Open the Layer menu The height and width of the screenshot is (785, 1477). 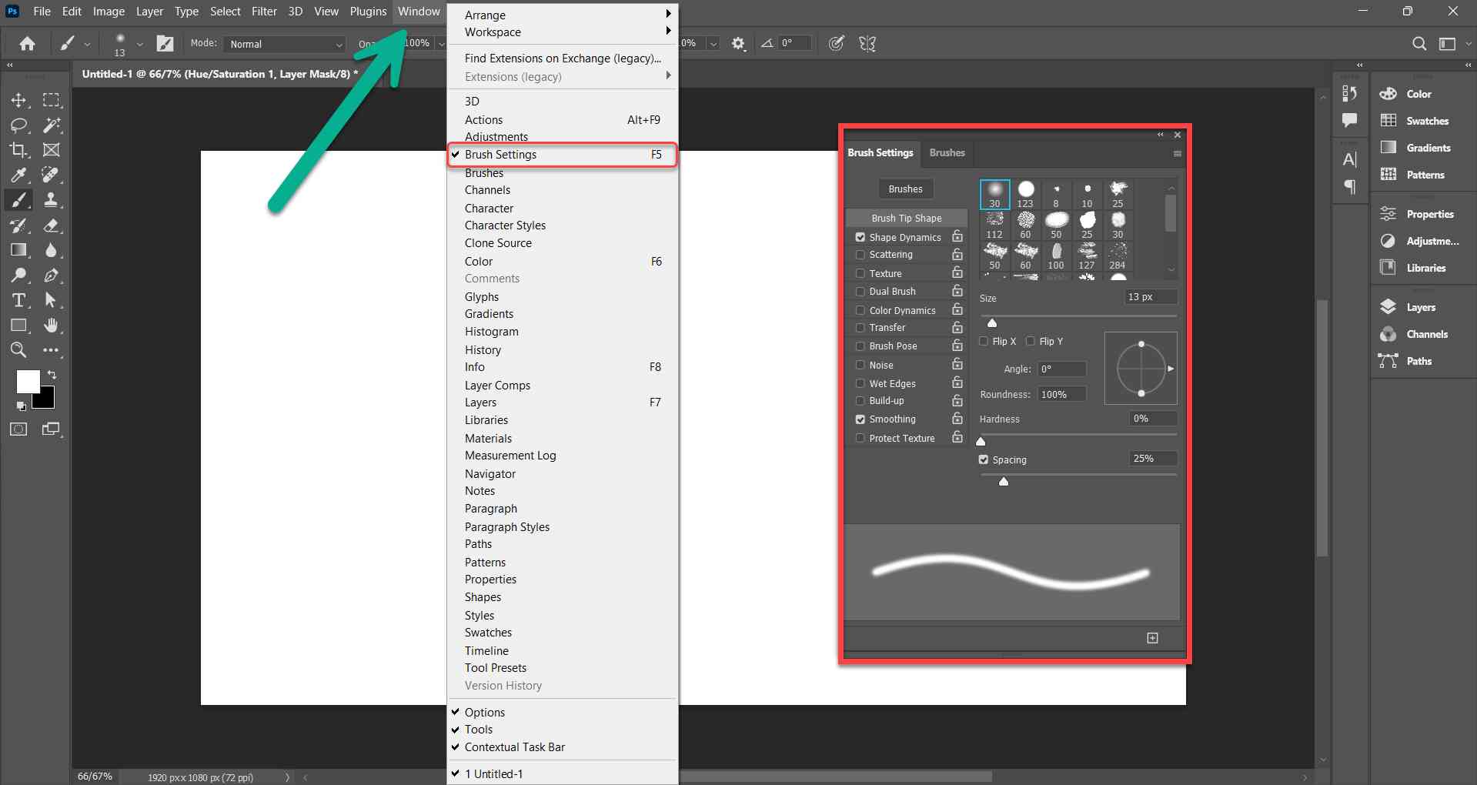(149, 12)
